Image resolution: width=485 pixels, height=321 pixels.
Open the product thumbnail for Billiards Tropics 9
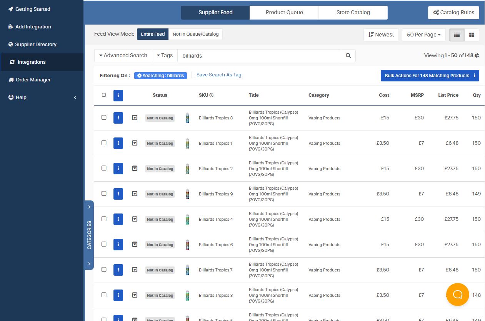(x=187, y=194)
